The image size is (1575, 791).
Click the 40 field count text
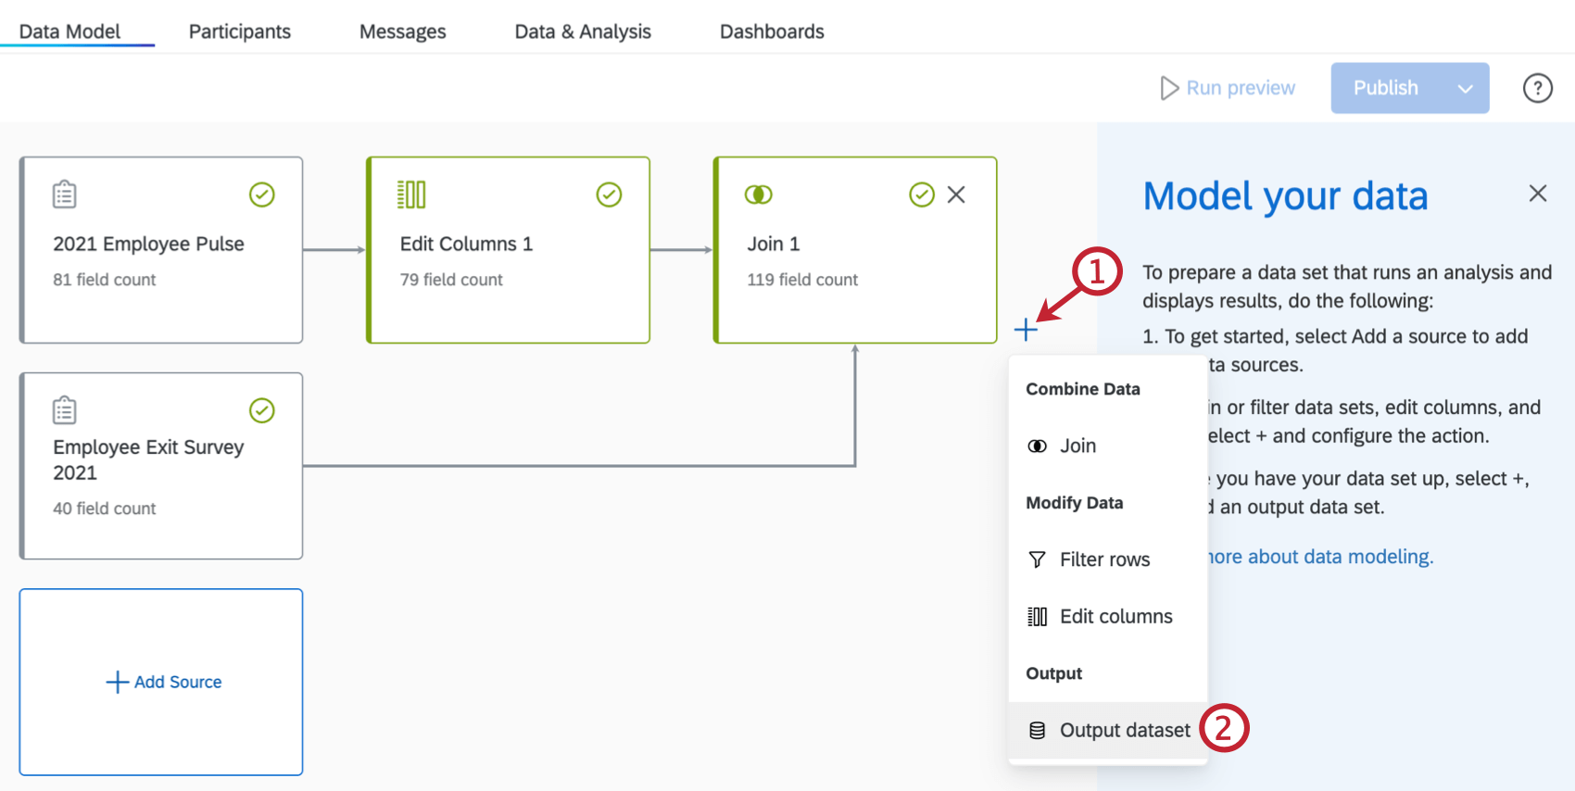[105, 508]
